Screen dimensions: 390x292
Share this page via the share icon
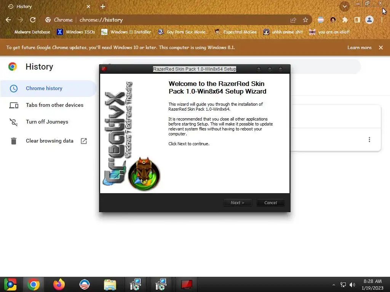coord(293,20)
